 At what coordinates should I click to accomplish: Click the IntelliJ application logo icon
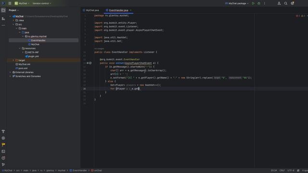click(x=3, y=3)
